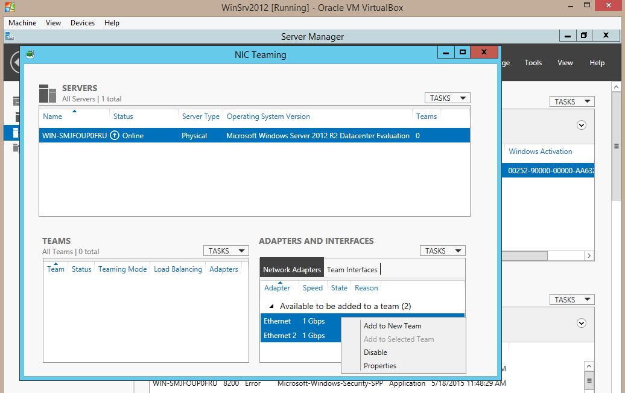Open the upper TASKS dropdown in Server Manager
625x393 pixels.
pos(572,101)
